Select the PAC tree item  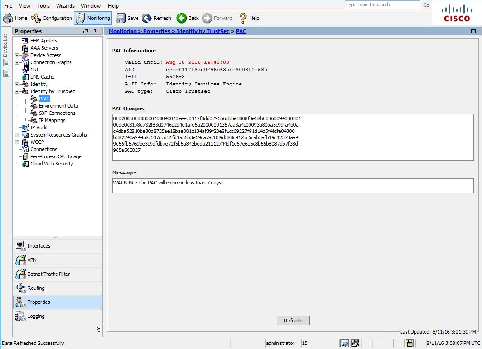click(44, 99)
